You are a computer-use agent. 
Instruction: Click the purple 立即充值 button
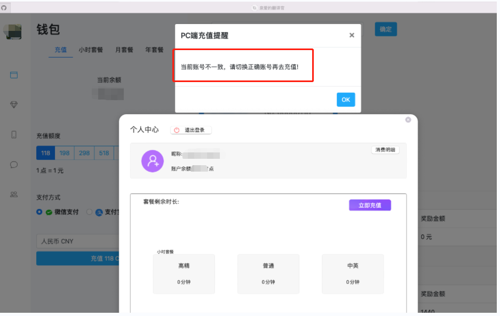click(x=370, y=205)
